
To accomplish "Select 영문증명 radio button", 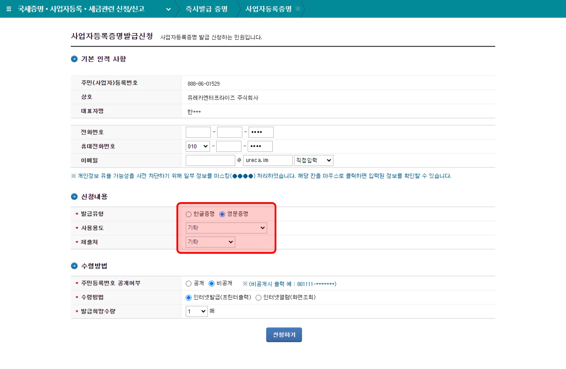I will 222,214.
